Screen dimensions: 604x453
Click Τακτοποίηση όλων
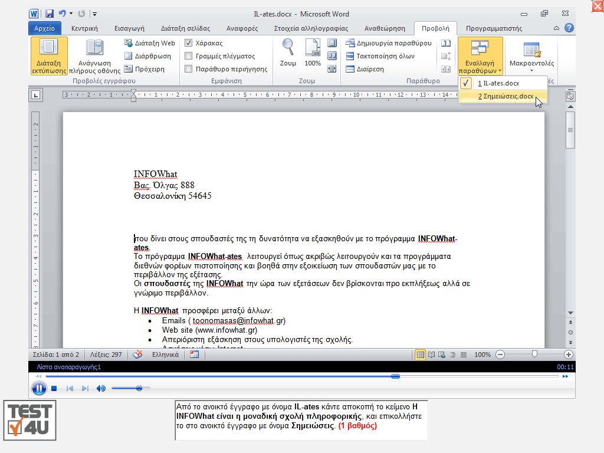tap(380, 56)
